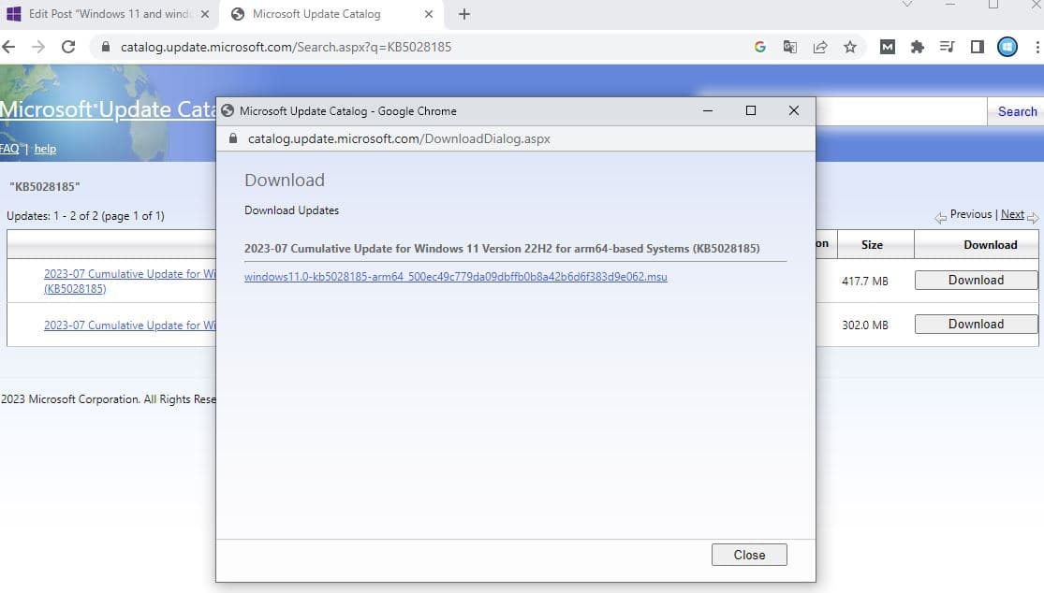Click the Download column header
This screenshot has height=593, width=1044.
pos(990,245)
